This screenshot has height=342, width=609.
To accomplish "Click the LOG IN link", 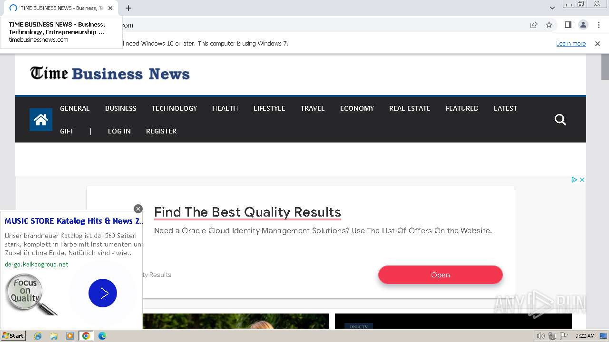I will click(119, 131).
